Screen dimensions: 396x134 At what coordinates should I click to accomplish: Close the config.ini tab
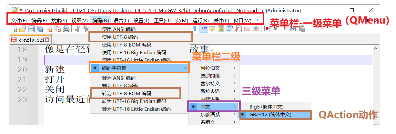point(47,40)
